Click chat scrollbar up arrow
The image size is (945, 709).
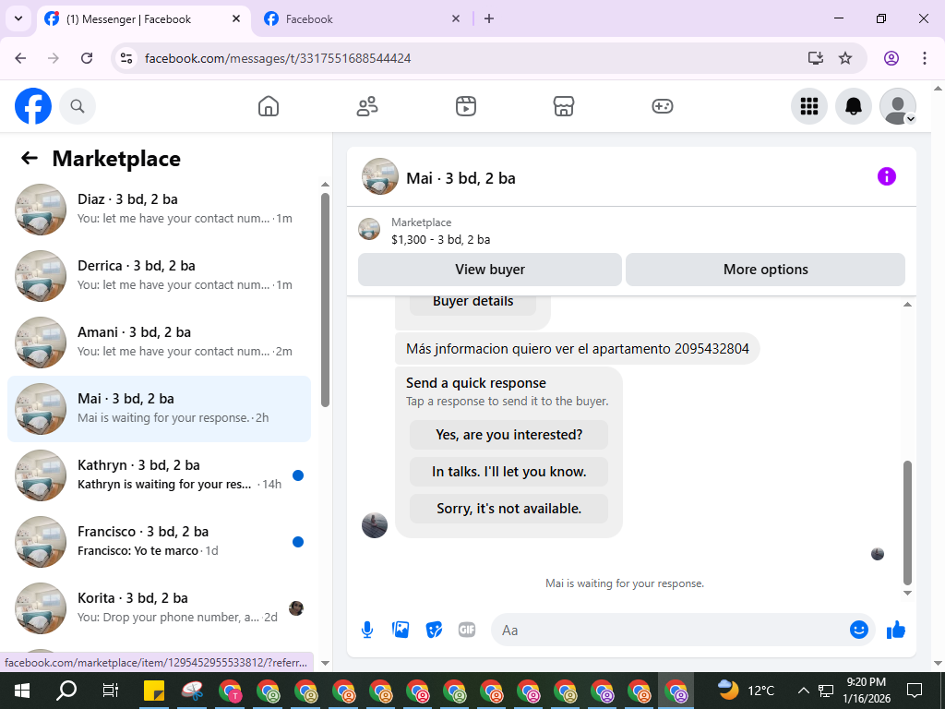tap(908, 305)
